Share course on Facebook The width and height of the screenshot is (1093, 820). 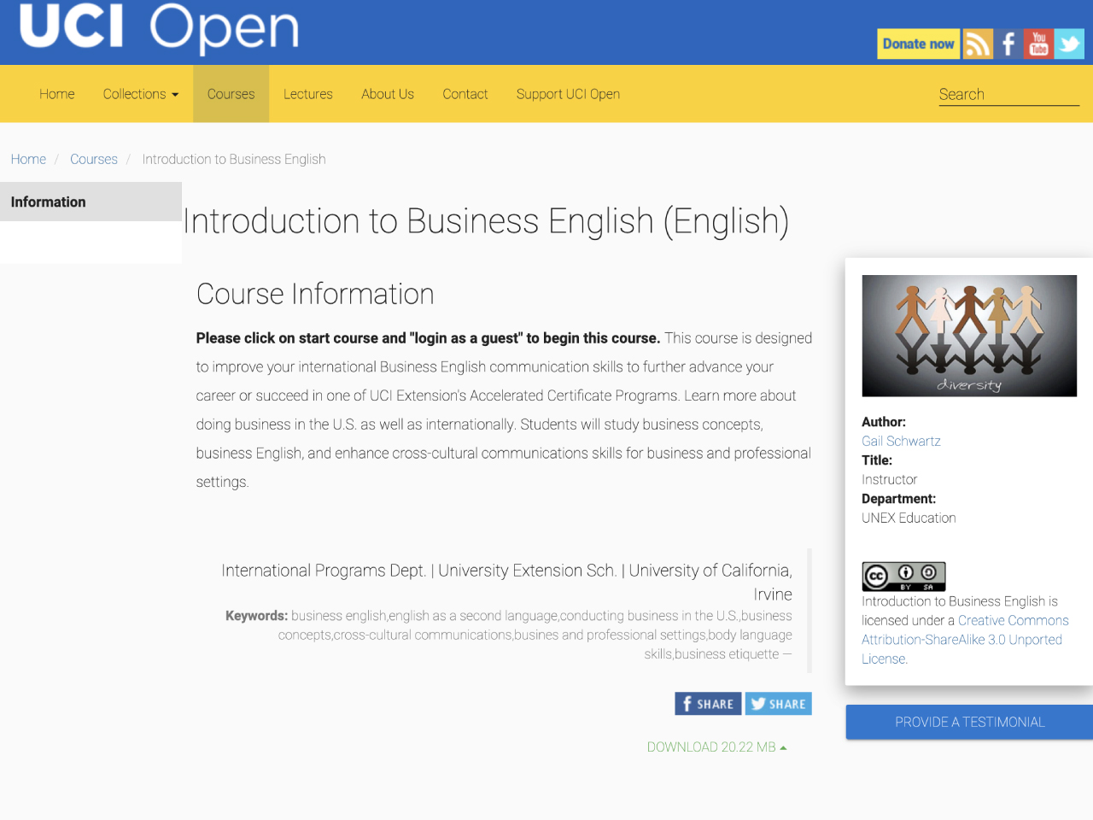click(x=708, y=704)
